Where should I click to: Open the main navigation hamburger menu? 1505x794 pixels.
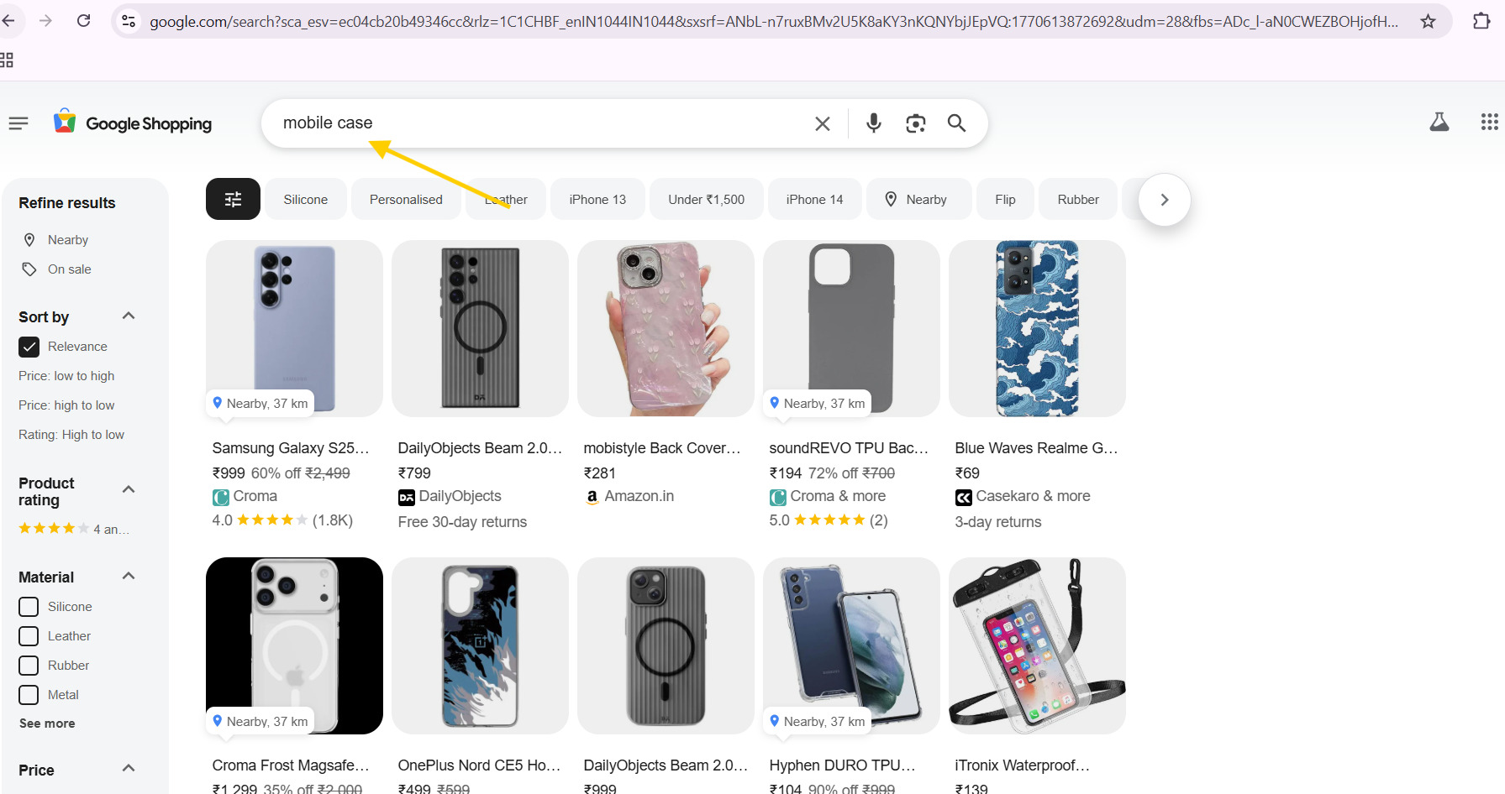coord(18,123)
